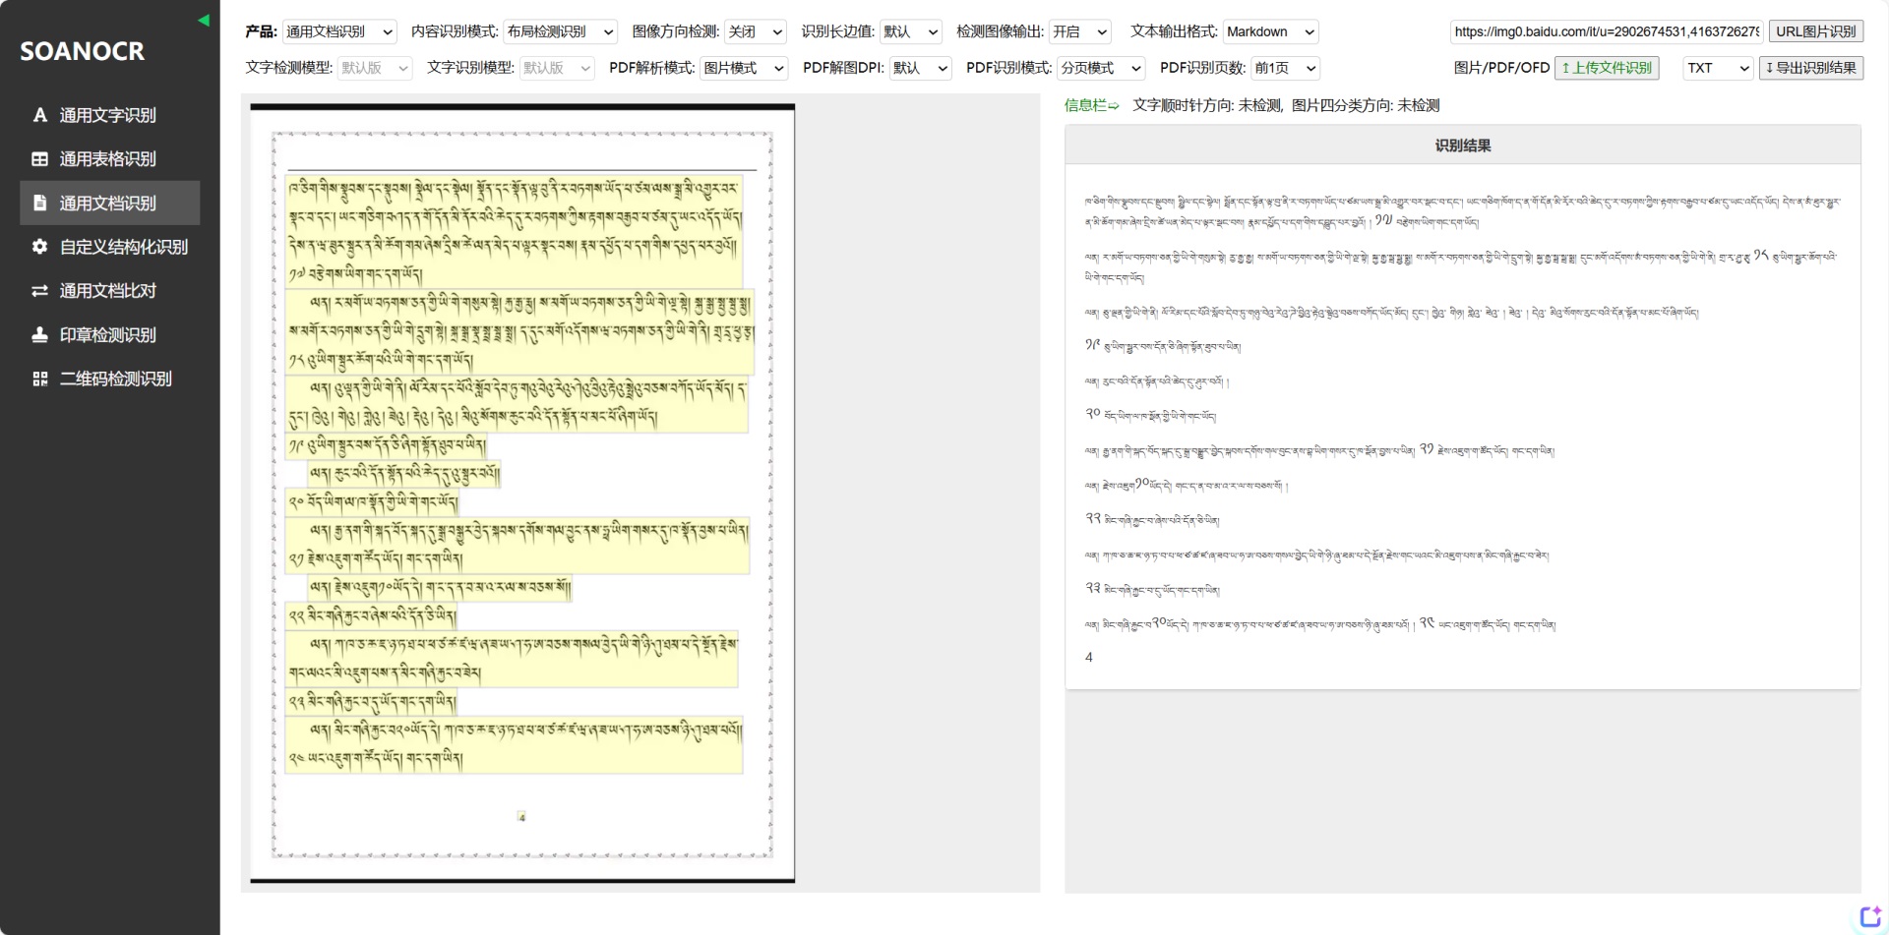The image size is (1889, 935).
Task: Click the green sidebar collapse arrow
Action: (x=204, y=20)
